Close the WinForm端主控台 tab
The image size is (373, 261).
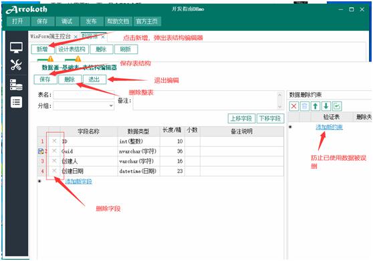76,37
